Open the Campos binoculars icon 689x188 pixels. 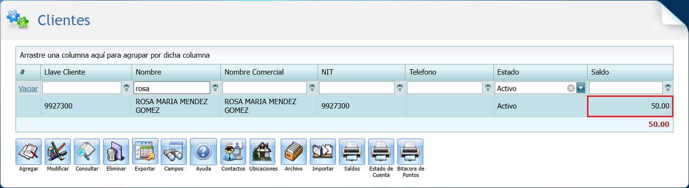point(174,152)
